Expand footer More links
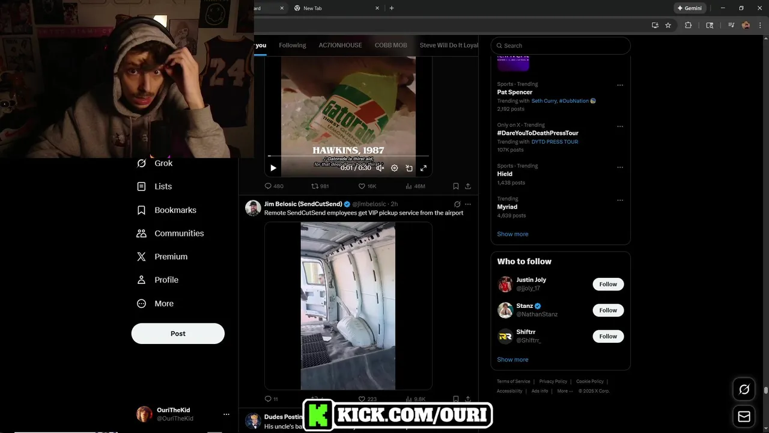The height and width of the screenshot is (433, 769). click(x=564, y=391)
